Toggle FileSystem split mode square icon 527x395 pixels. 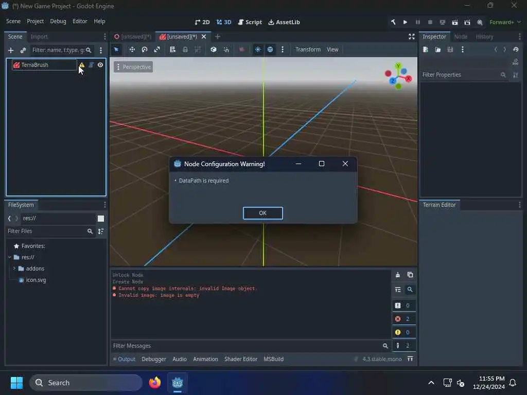point(101,219)
